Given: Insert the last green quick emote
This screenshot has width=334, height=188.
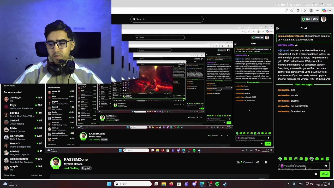Looking at the screenshot, I should pyautogui.click(x=327, y=159).
